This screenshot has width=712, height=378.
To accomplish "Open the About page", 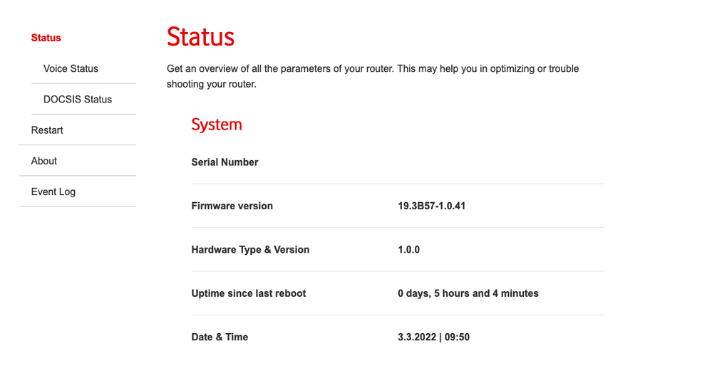I will point(44,161).
